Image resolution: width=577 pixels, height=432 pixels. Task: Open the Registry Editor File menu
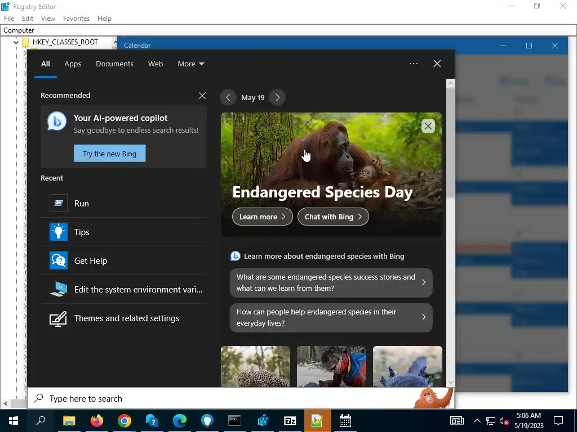9,19
